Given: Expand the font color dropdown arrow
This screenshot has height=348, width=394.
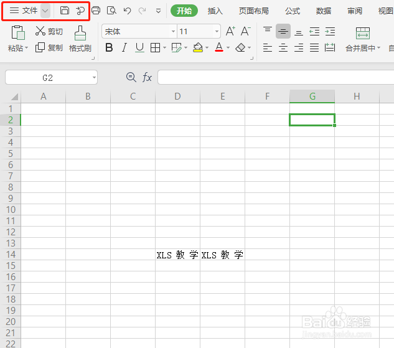Looking at the screenshot, I should pos(228,47).
